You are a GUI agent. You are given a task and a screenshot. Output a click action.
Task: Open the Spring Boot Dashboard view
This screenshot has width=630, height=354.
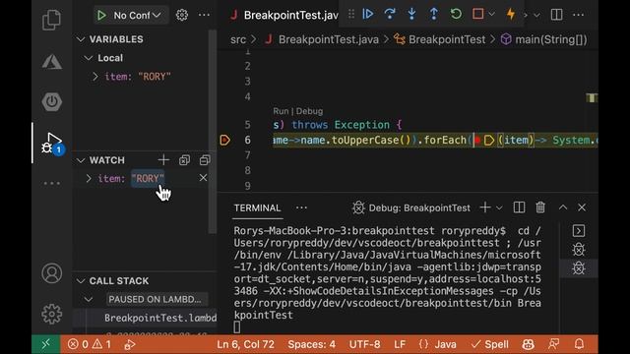51,101
